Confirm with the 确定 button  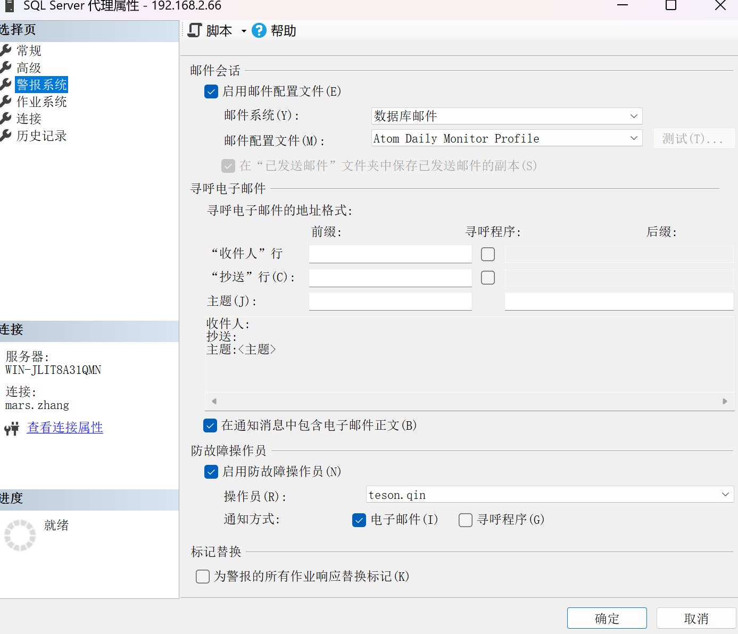pyautogui.click(x=607, y=619)
